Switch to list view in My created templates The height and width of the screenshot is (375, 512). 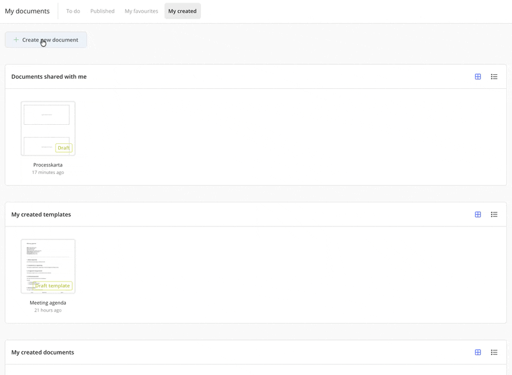click(494, 214)
